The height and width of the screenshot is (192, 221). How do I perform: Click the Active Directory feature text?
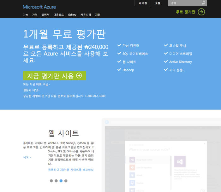coord(180,62)
